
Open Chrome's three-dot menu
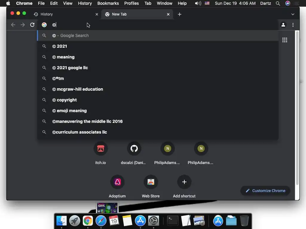click(293, 25)
